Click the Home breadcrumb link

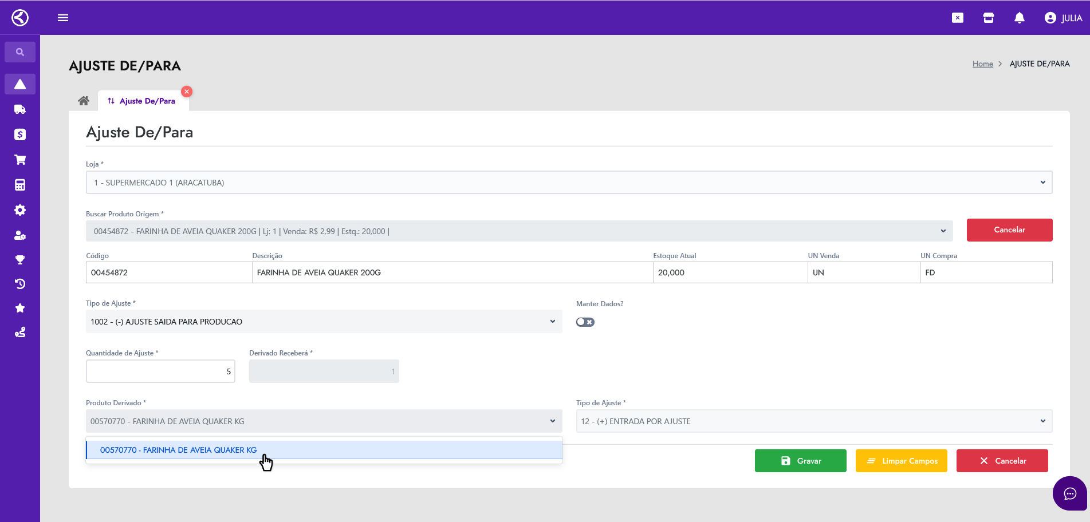click(x=982, y=64)
